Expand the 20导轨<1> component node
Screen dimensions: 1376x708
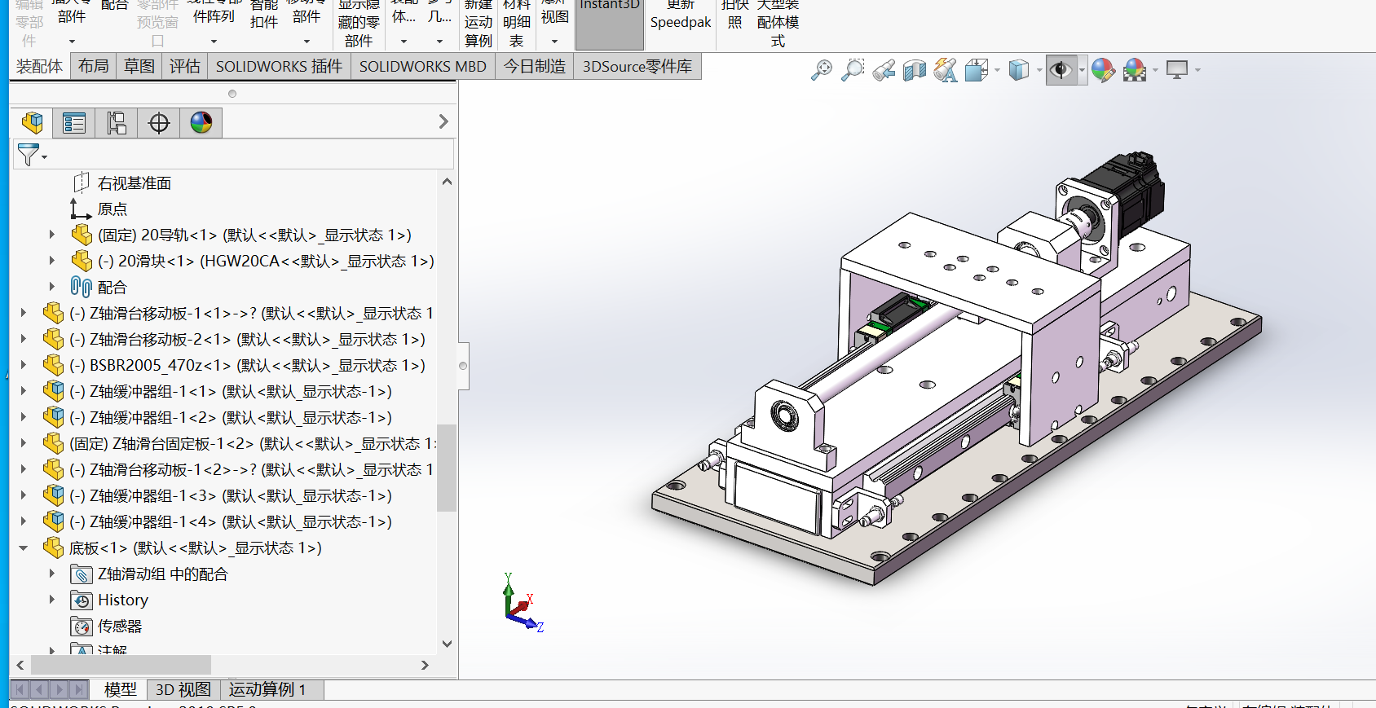(x=52, y=235)
